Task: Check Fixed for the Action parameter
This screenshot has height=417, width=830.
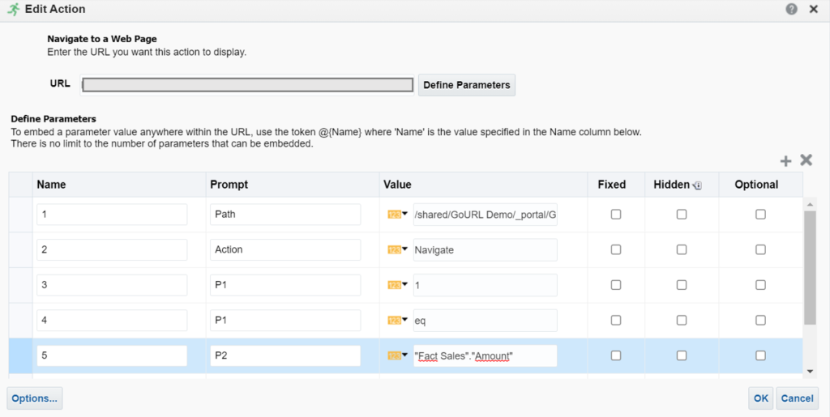Action: 616,249
